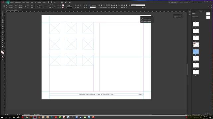Click rotate 90° counter-clockwise icon
This screenshot has width=213, height=119.
53,5
